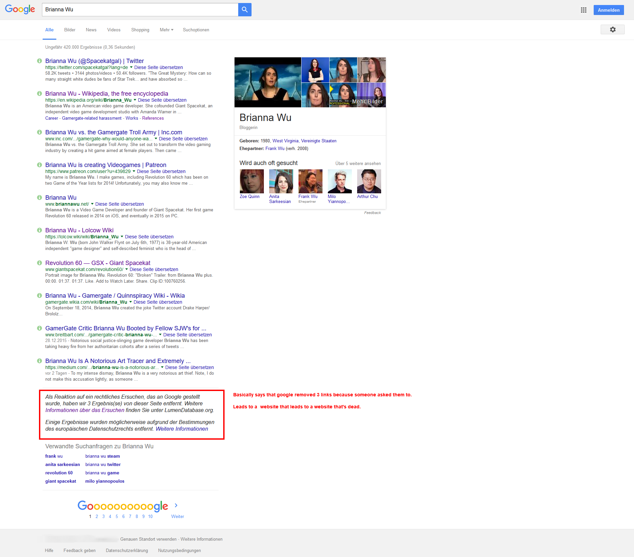The image size is (634, 557).
Task: Click green info icon beside Patreon result
Action: pos(39,165)
